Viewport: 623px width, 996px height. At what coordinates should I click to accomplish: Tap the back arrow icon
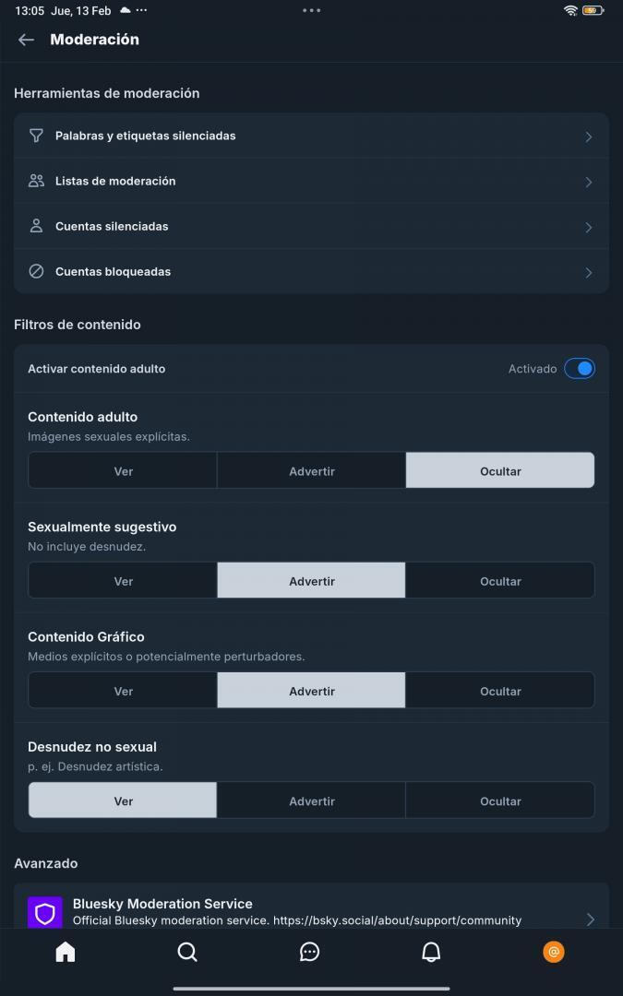(26, 40)
